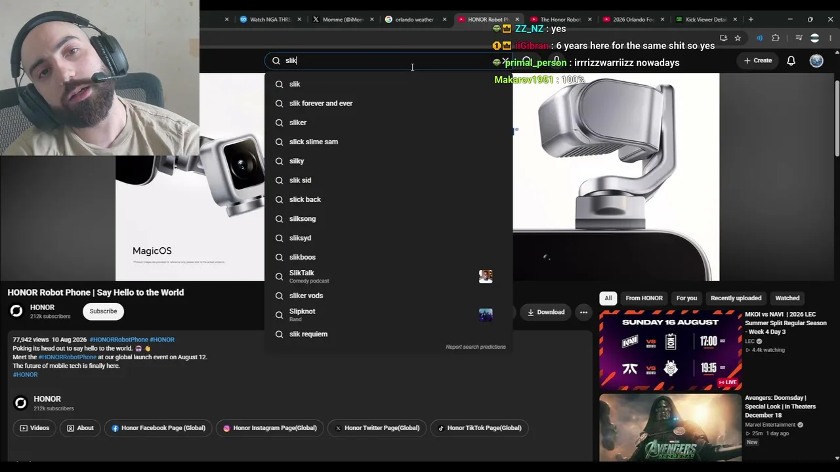
Task: Switch to the Watch NGA tab
Action: click(x=270, y=20)
